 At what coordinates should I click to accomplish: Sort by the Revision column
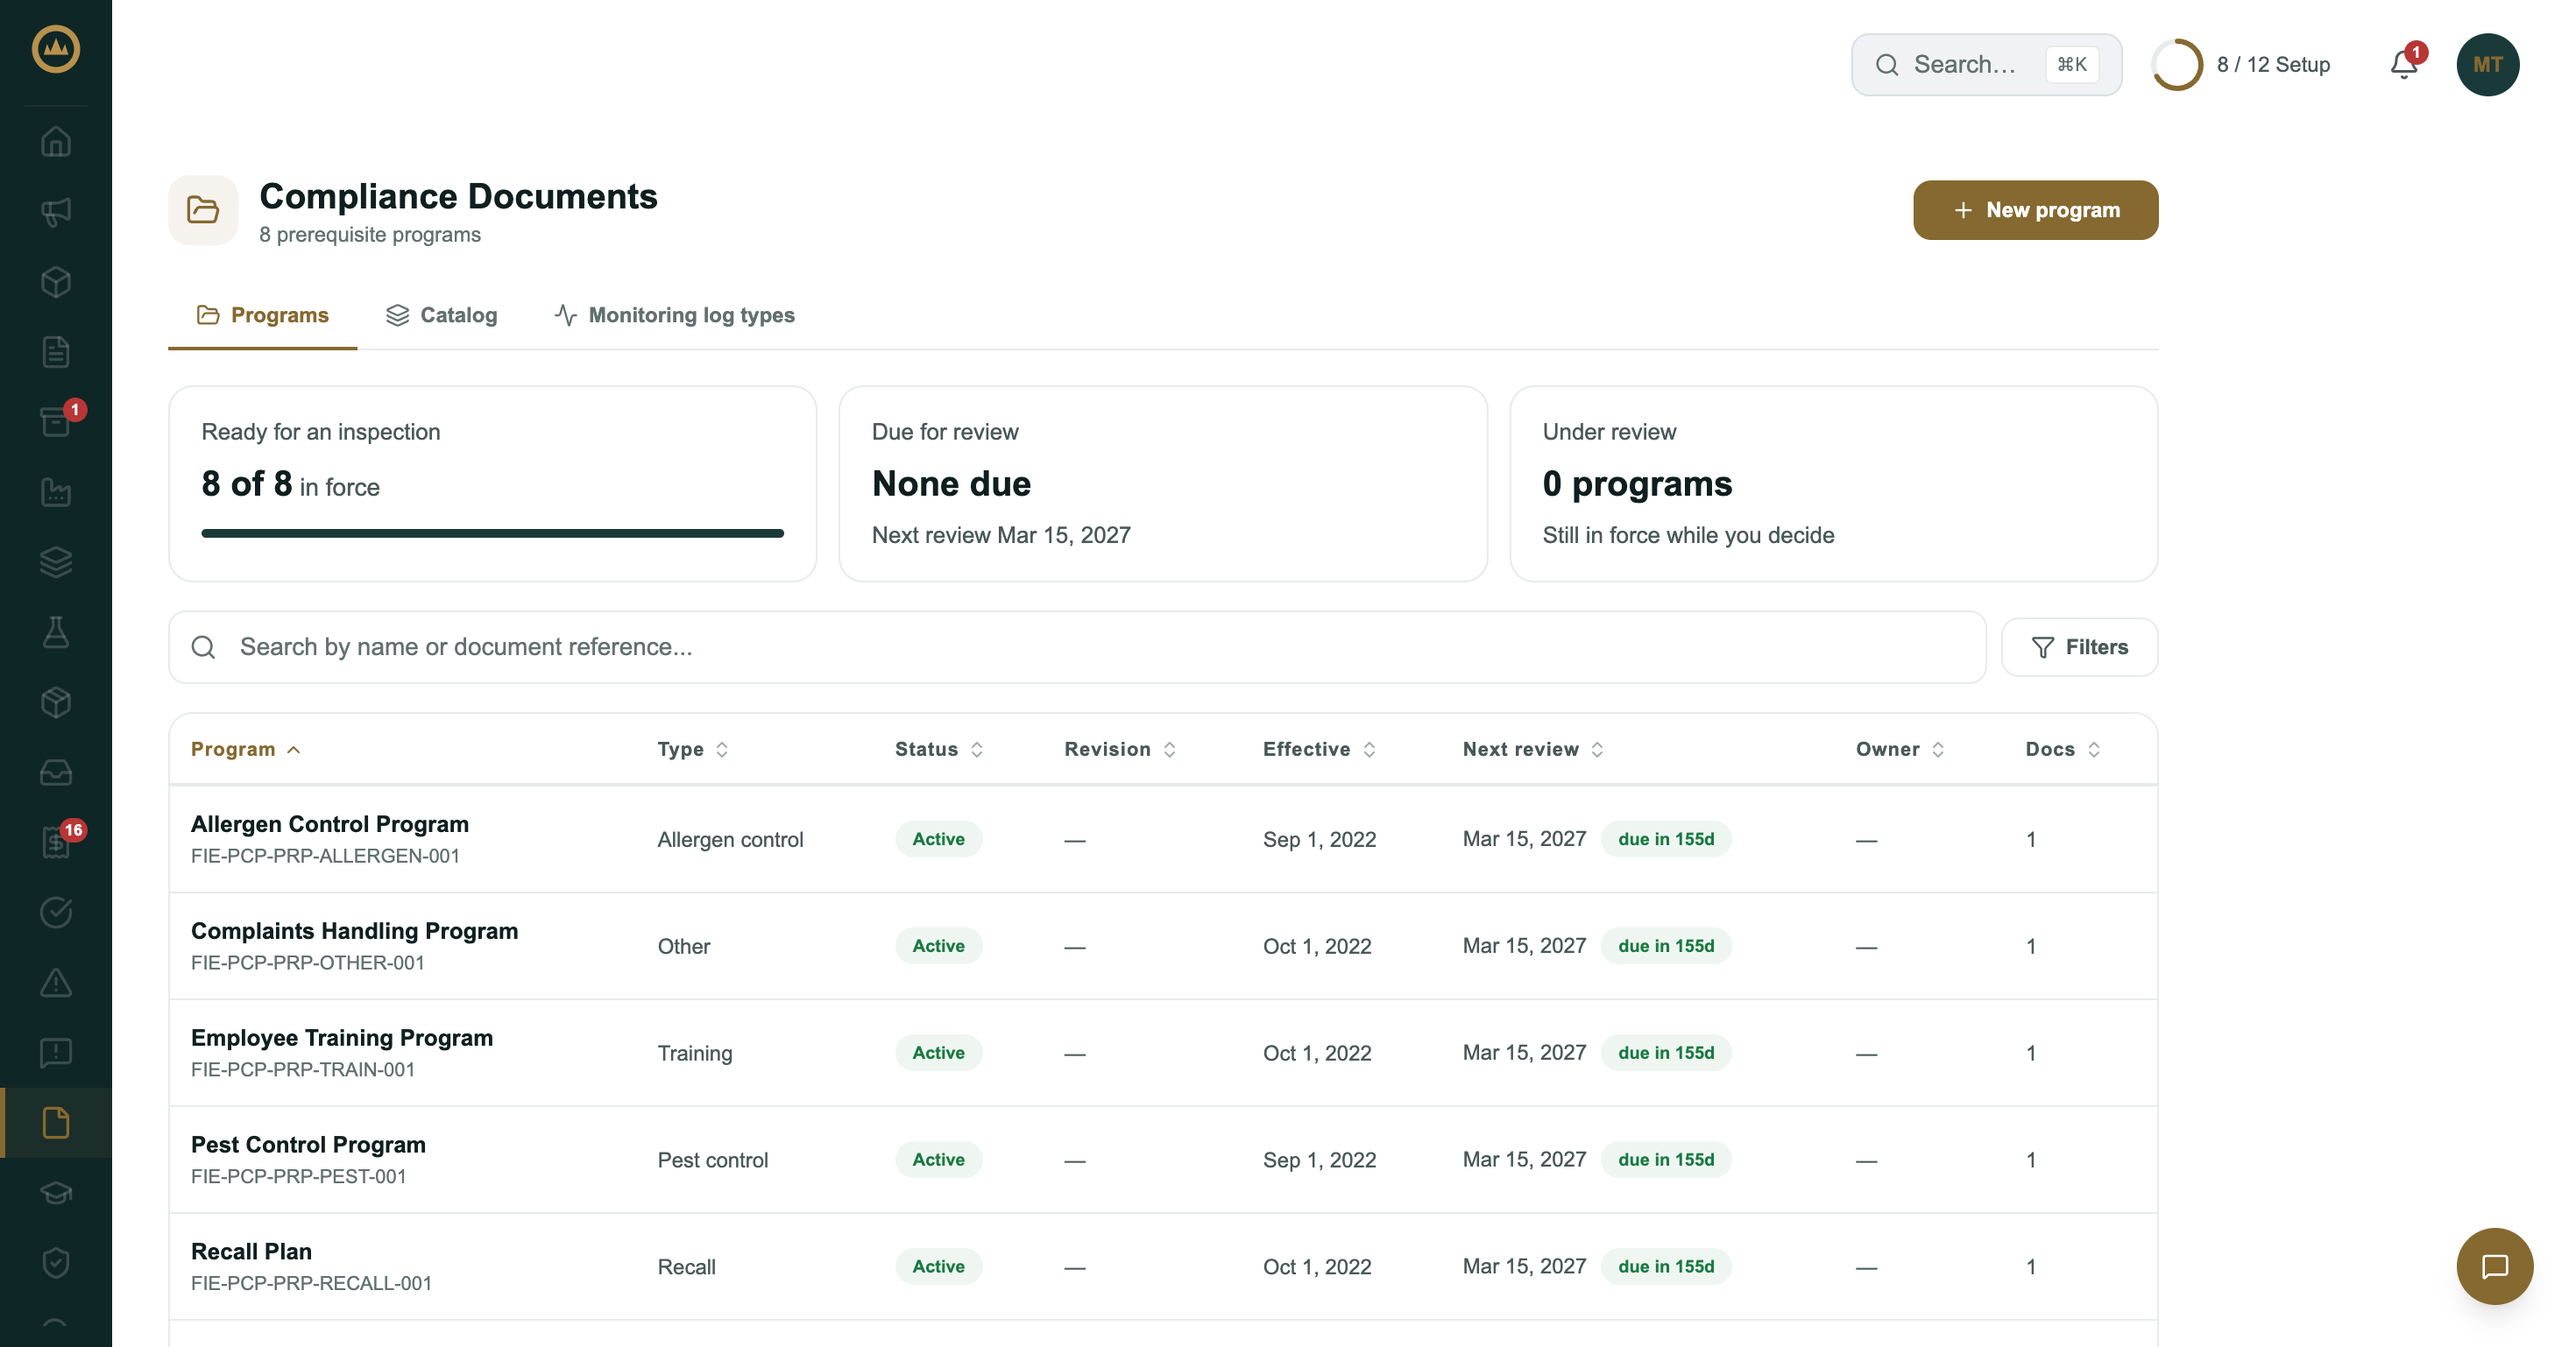[x=1120, y=750]
